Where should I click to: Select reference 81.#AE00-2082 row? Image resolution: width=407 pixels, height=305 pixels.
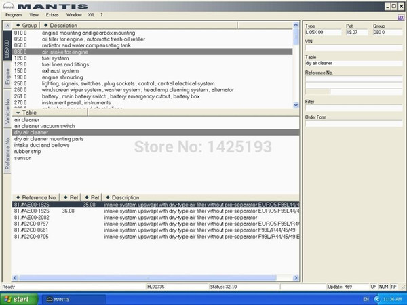pyautogui.click(x=156, y=218)
